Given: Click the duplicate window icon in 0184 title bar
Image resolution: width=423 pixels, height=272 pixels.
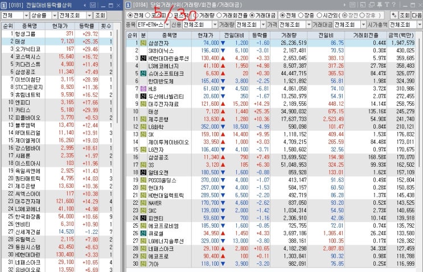Looking at the screenshot, I should point(372,5).
